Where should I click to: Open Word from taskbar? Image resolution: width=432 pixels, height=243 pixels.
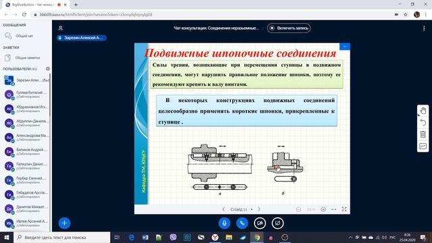pyautogui.click(x=145, y=237)
